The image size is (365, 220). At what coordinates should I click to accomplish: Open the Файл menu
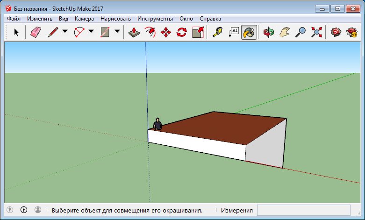[x=14, y=19]
